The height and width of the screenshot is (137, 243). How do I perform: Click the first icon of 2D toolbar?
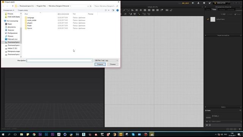tap(124, 10)
